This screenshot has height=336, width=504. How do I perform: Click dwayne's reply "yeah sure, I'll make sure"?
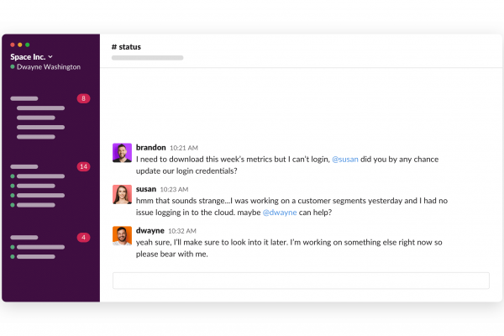289,249
